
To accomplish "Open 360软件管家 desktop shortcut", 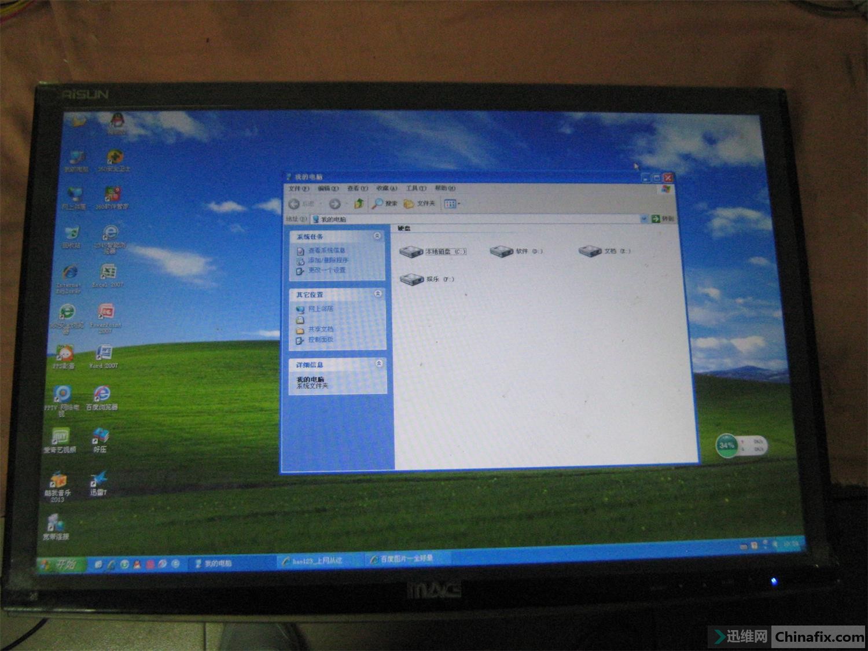I will (x=112, y=198).
